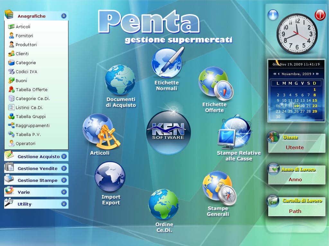Select day 30 in the calendar
The height and width of the screenshot is (246, 329).
pyautogui.click(x=278, y=117)
